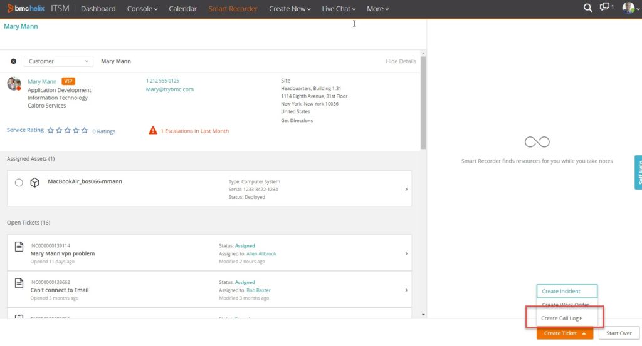Screen dimensions: 642x346
Task: Open the user profile avatar menu
Action: point(628,8)
